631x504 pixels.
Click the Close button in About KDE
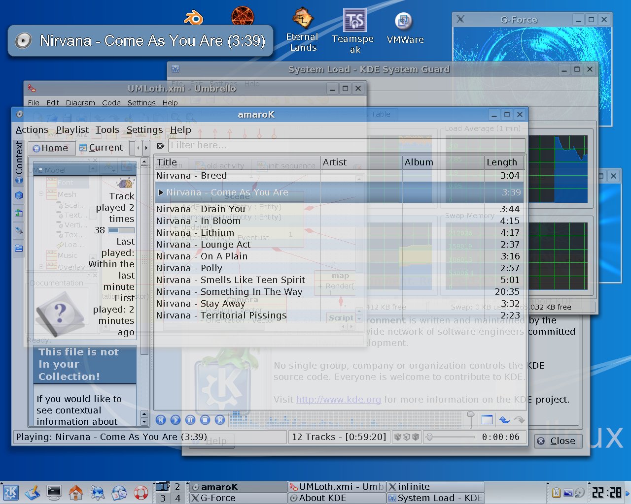tap(558, 441)
